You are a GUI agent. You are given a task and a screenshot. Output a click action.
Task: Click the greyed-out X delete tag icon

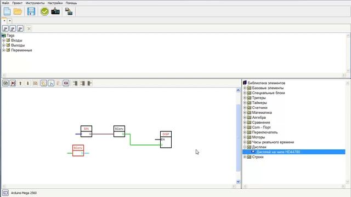[x=29, y=28]
